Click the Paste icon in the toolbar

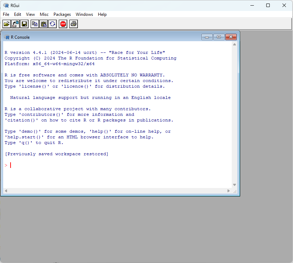(x=44, y=24)
